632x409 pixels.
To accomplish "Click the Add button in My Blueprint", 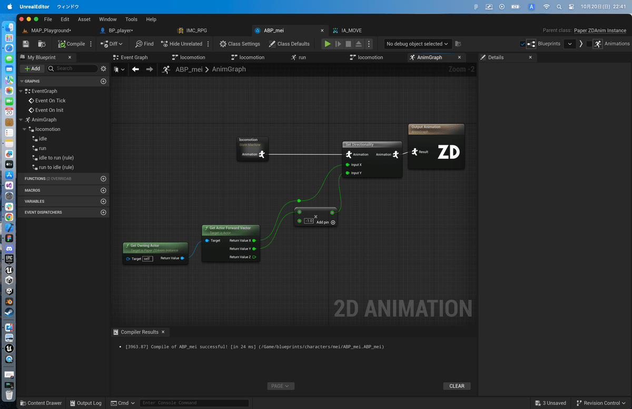I will tap(32, 68).
